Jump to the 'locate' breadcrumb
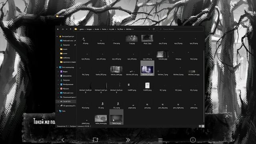Image resolution: width=256 pixels, height=144 pixels. coord(97,29)
